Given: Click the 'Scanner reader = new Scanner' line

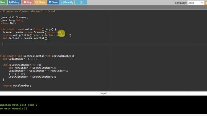Looking at the screenshot, I should point(32,32).
